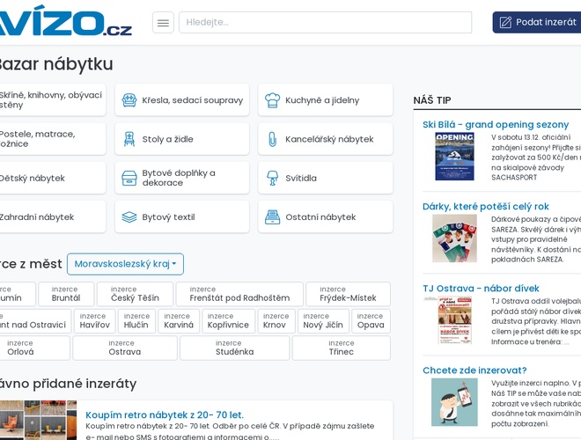The height and width of the screenshot is (440, 581).
Task: Click the box icon for Bytové doplňky a dekorace
Action: coord(129,178)
